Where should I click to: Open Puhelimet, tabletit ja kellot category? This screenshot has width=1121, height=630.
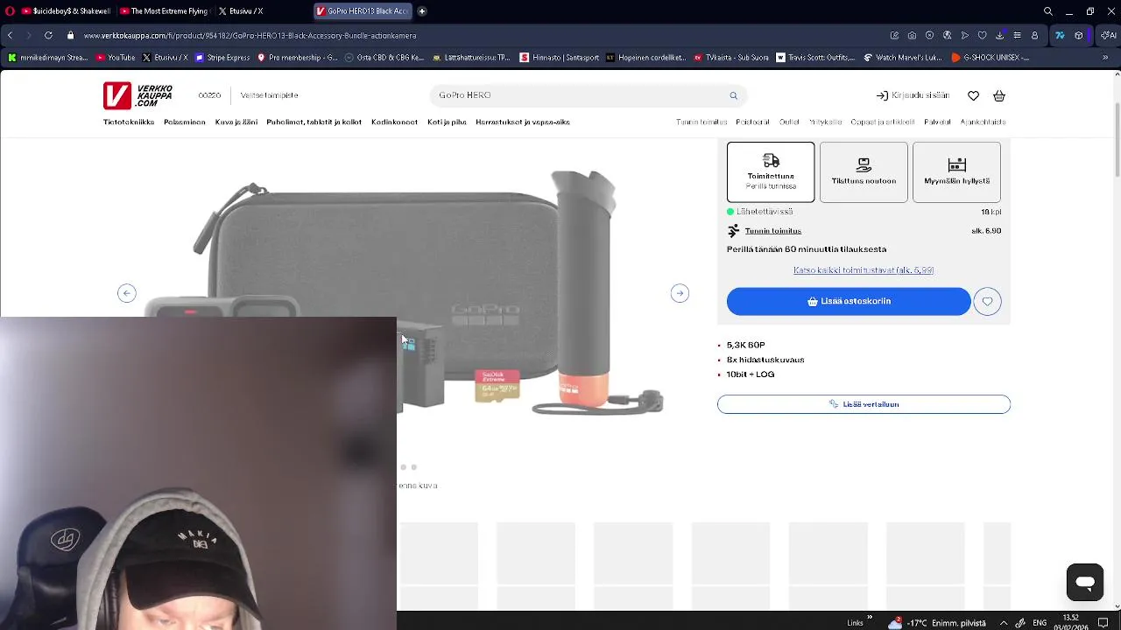point(314,122)
